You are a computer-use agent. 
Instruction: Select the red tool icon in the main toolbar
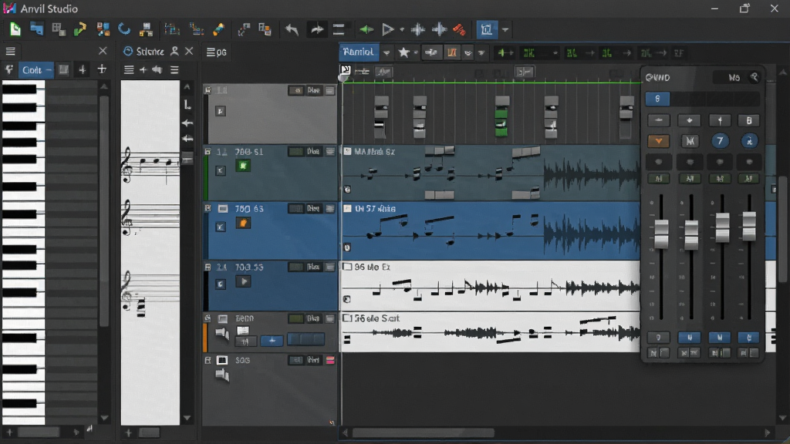tap(459, 30)
